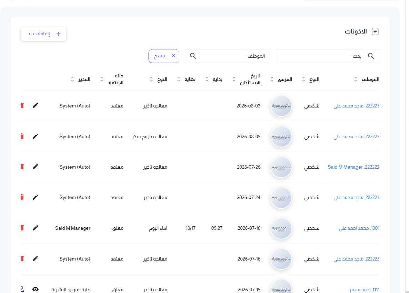
Task: Click the plus icon in إضافة جديد
Action: [x=58, y=34]
